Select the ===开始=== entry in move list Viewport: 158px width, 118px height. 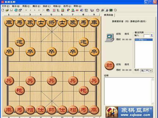tap(144, 40)
